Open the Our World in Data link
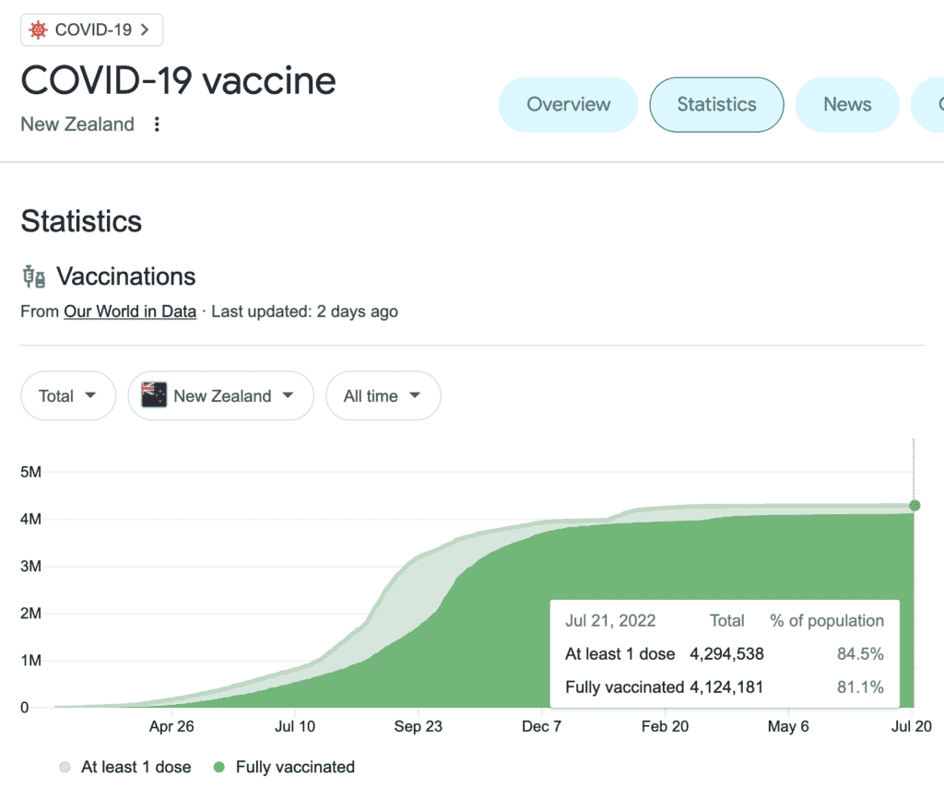944x787 pixels. 130,311
